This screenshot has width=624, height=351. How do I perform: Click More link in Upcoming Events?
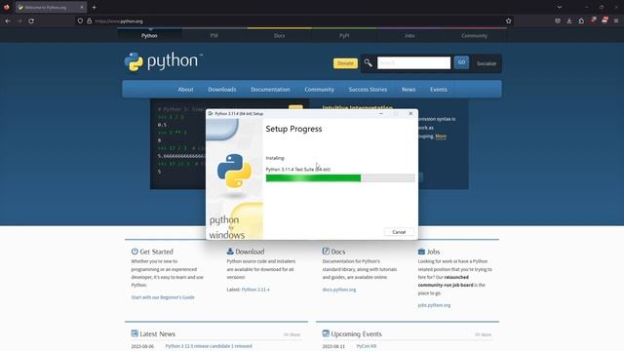click(x=484, y=334)
